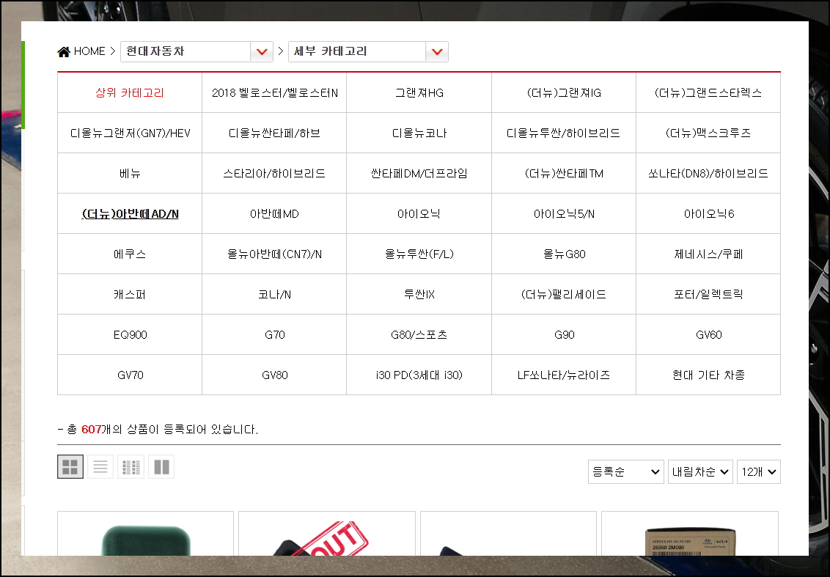Select 아반떼MD category

[275, 214]
